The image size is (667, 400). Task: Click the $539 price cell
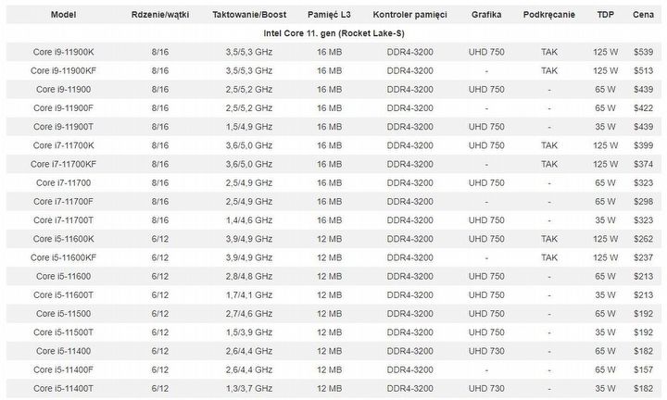coord(643,52)
